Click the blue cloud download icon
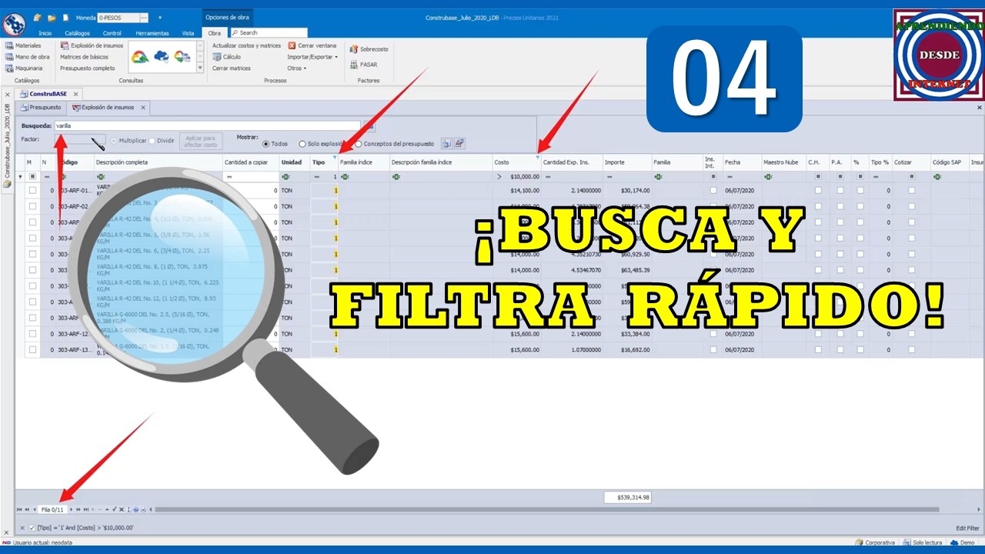 click(x=162, y=57)
